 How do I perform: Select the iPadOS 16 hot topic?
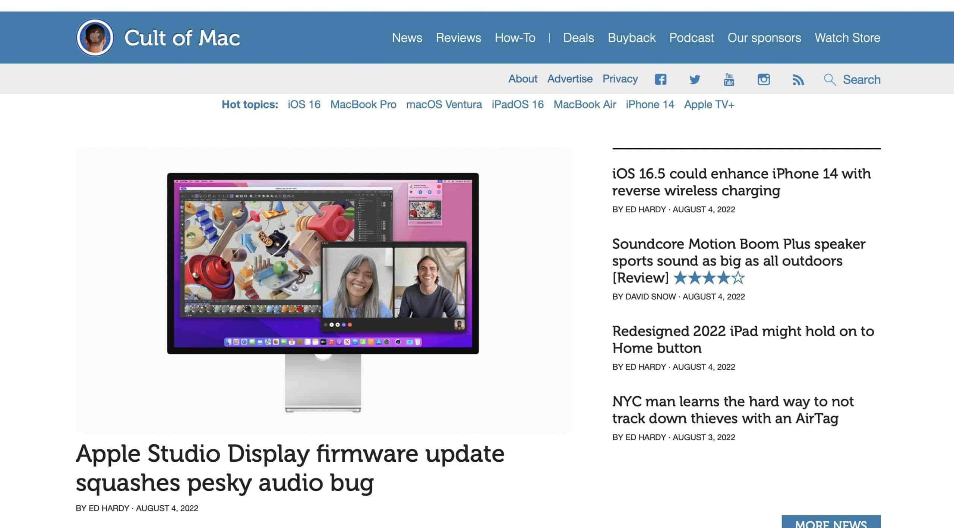click(x=518, y=105)
